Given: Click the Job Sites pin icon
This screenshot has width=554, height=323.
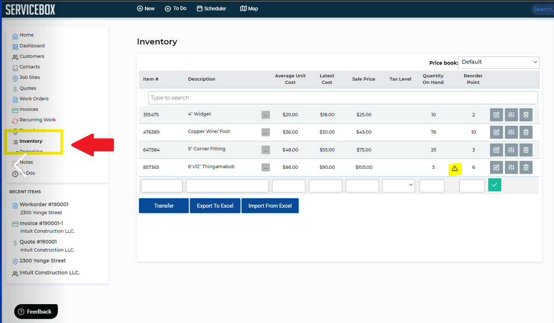Looking at the screenshot, I should pos(15,78).
